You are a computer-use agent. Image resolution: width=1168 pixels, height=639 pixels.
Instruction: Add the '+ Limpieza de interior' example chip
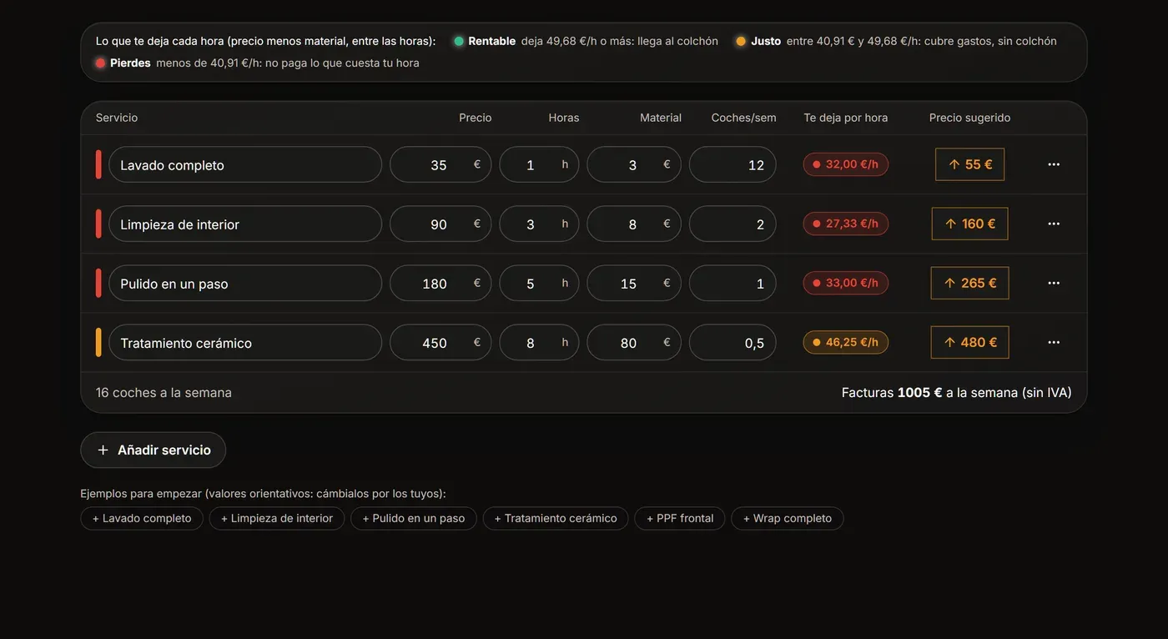[277, 518]
